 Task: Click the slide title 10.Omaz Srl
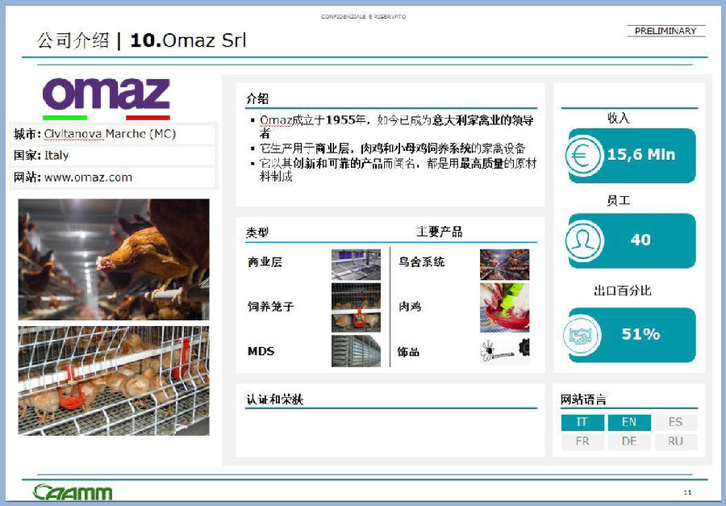[x=188, y=40]
